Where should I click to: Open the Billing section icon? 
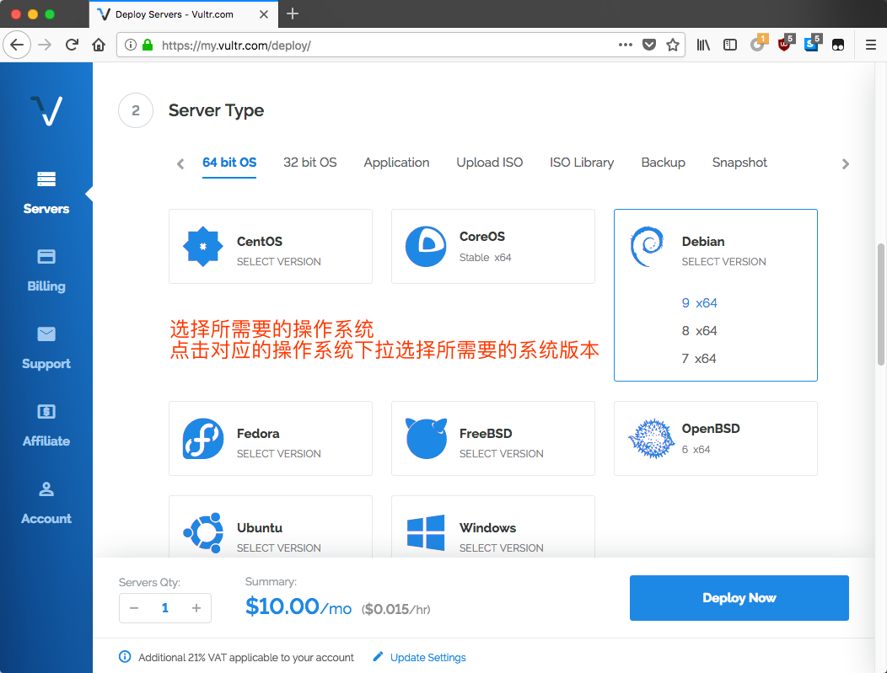point(46,257)
